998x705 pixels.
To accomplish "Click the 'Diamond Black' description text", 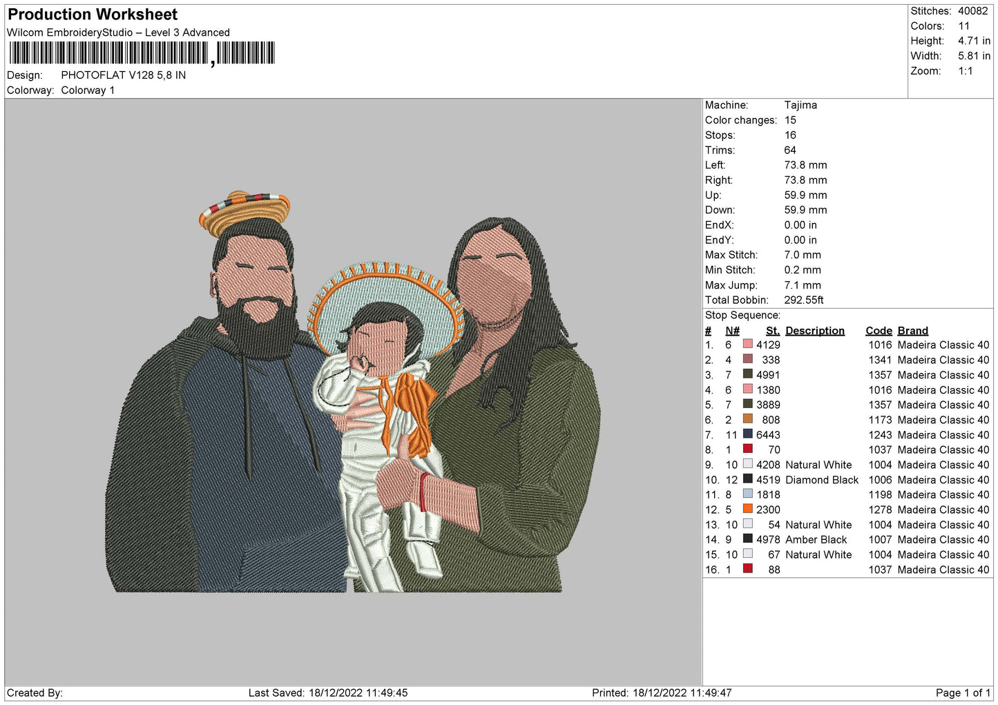I will [x=822, y=480].
